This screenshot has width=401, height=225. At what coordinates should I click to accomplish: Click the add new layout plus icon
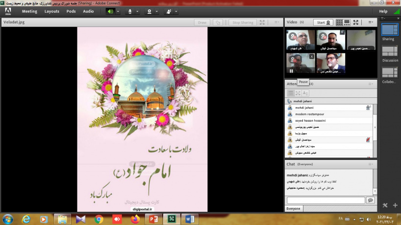click(395, 205)
